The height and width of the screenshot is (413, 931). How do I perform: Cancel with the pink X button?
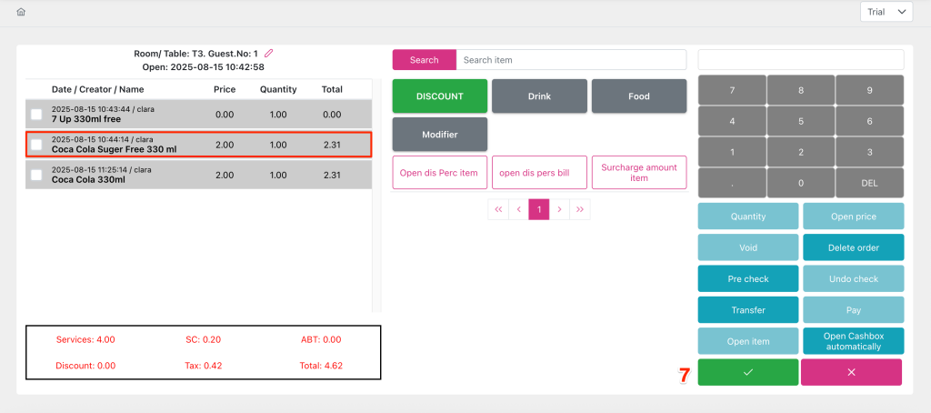coord(851,372)
